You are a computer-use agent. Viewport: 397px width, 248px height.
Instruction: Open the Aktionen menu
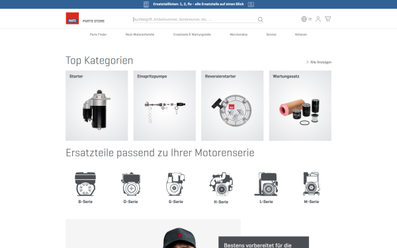[301, 34]
